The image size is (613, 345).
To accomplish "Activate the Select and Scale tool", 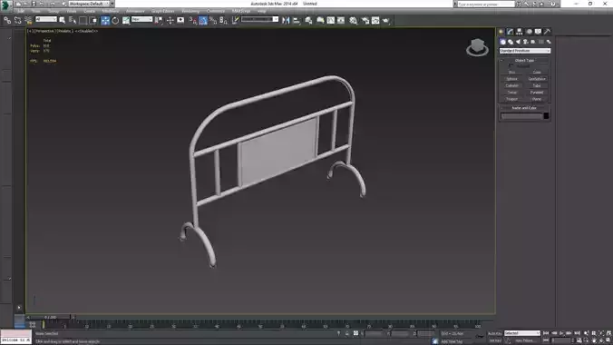I will coord(126,20).
